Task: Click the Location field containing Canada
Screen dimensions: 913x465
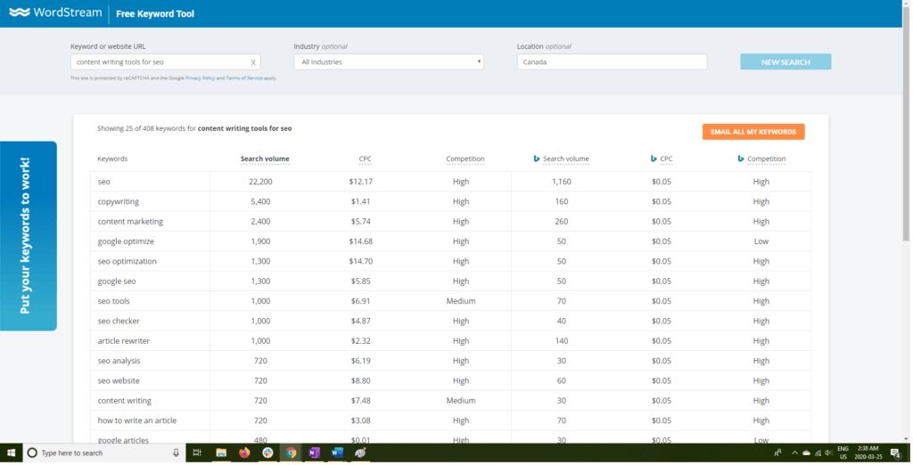Action: tap(613, 62)
